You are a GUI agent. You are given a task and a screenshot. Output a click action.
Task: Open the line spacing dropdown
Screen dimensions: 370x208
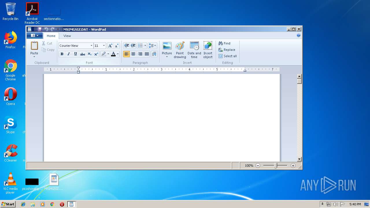tap(152, 46)
